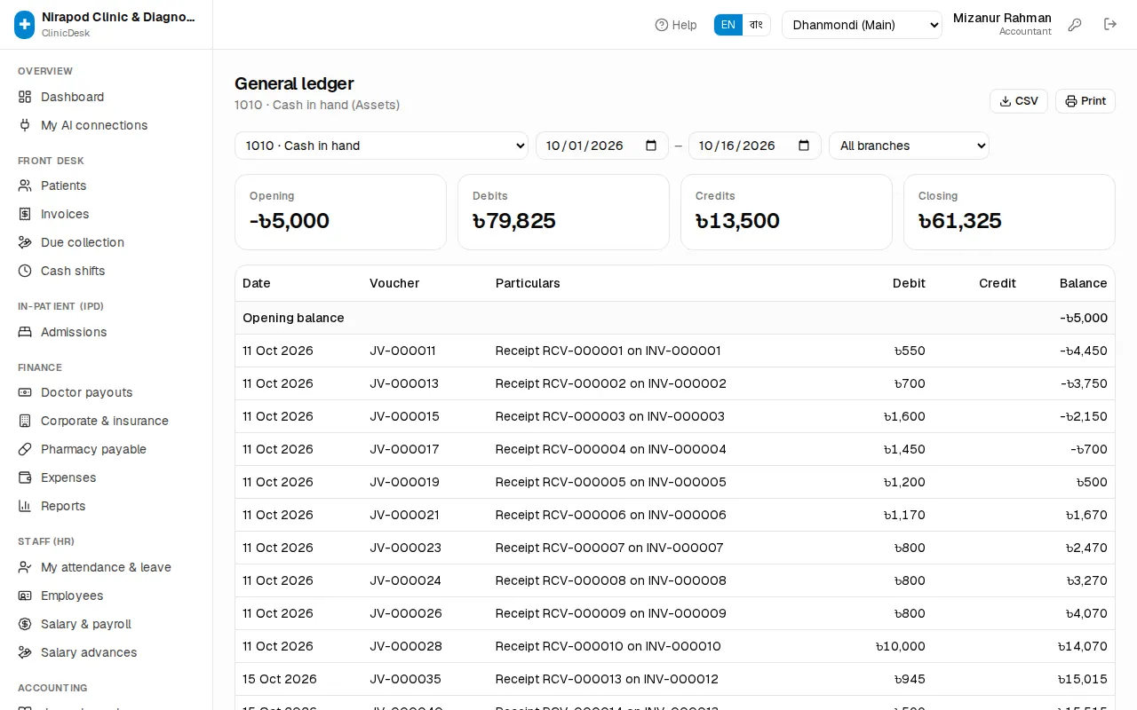Click the end date field 10/16/2026
The width and height of the screenshot is (1137, 710).
coord(755,146)
